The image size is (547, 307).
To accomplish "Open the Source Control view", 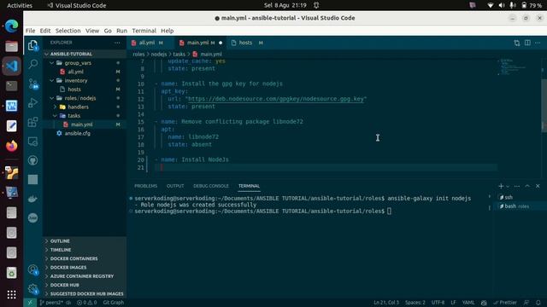I will click(32, 84).
